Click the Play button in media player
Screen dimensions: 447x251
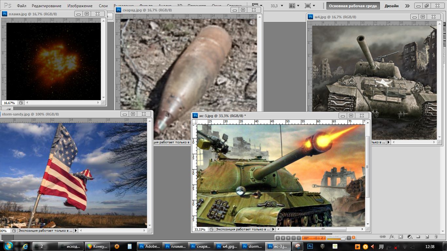coord(278,238)
